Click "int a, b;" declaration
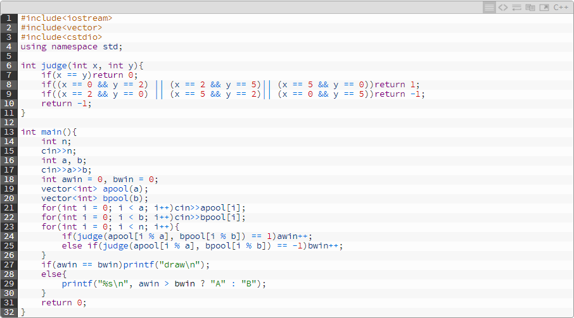Image resolution: width=574 pixels, height=318 pixels. pos(64,161)
